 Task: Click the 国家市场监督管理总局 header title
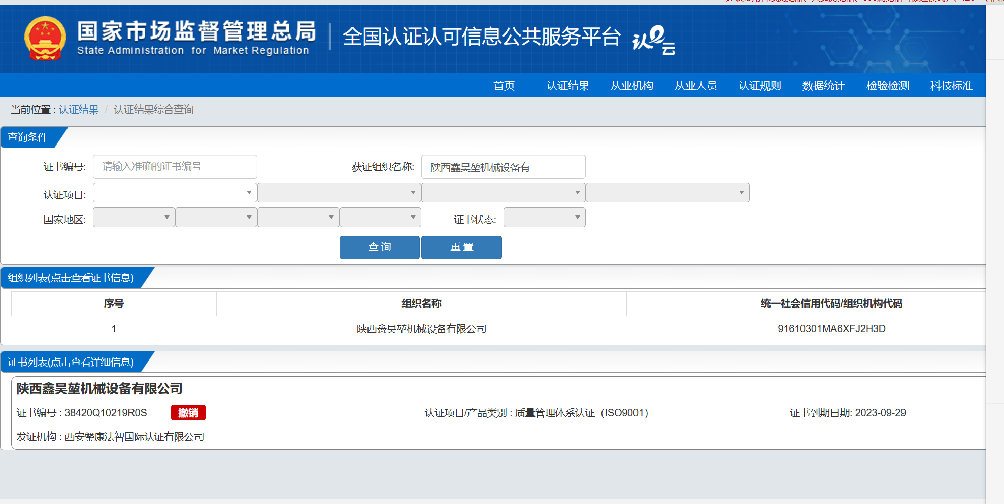point(196,31)
